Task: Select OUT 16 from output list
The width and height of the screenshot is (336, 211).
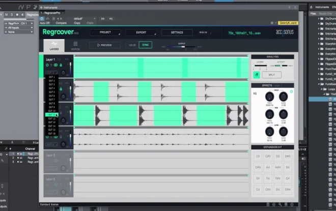Action: click(51, 134)
